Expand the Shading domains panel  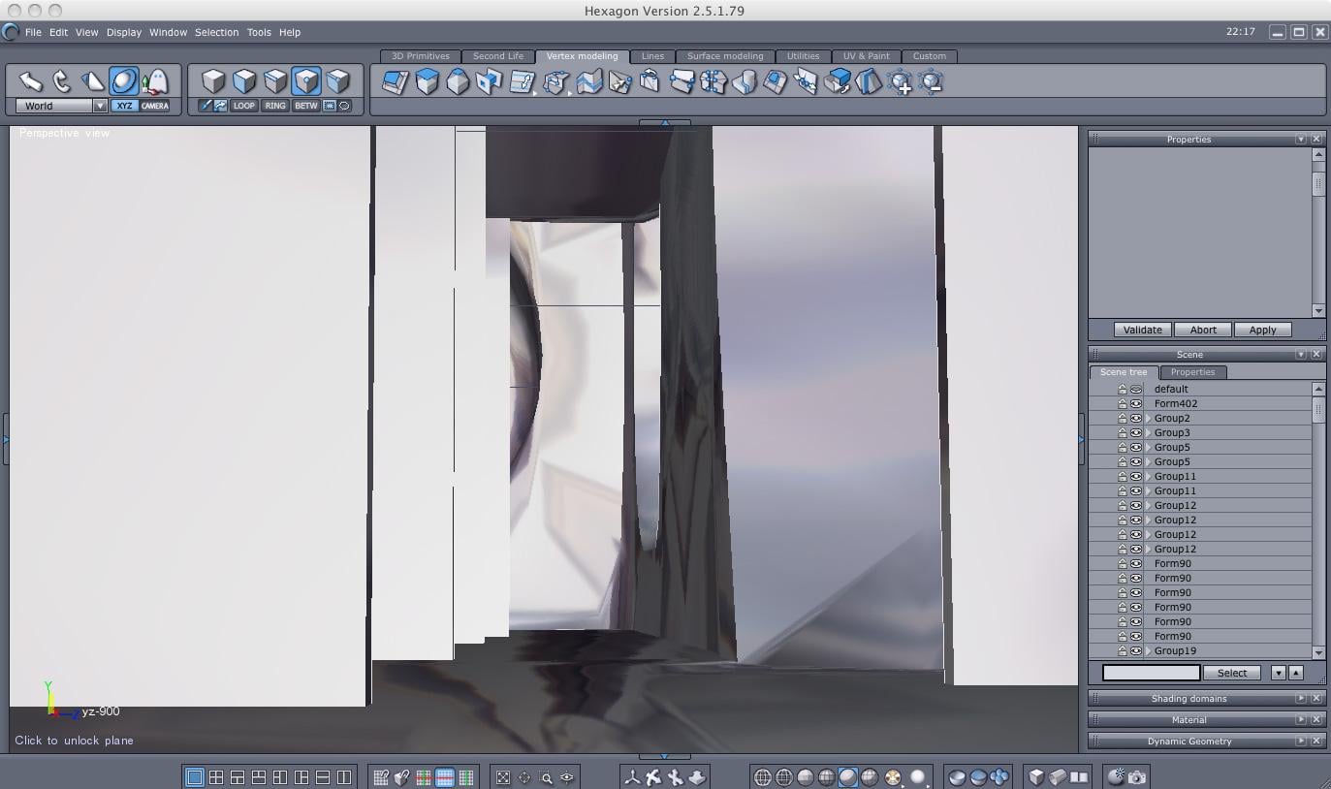point(1301,698)
